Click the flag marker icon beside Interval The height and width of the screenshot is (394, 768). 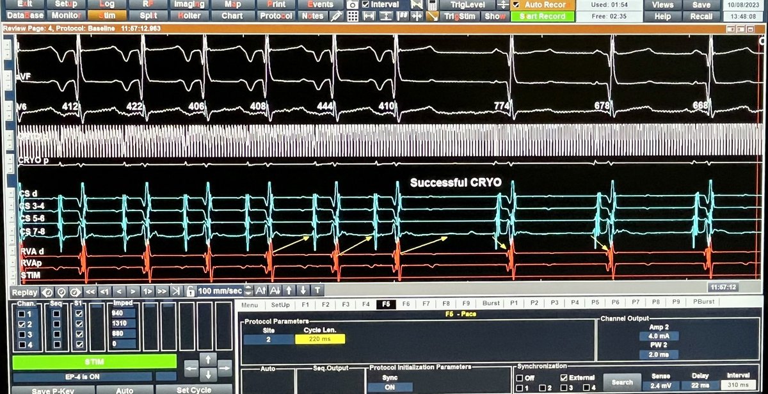pyautogui.click(x=417, y=4)
